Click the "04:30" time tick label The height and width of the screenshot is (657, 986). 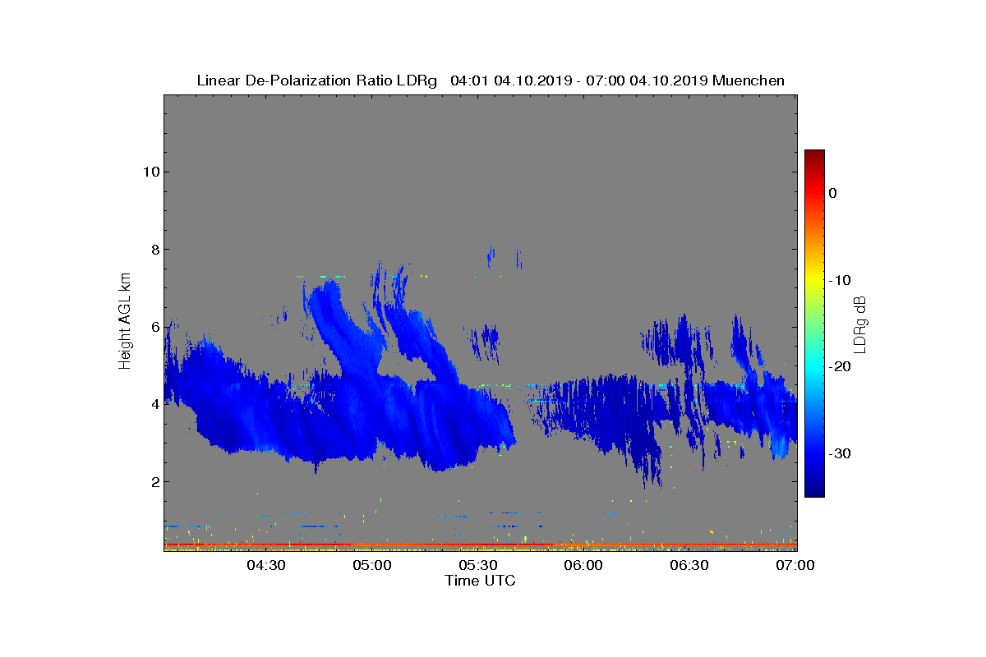(266, 566)
